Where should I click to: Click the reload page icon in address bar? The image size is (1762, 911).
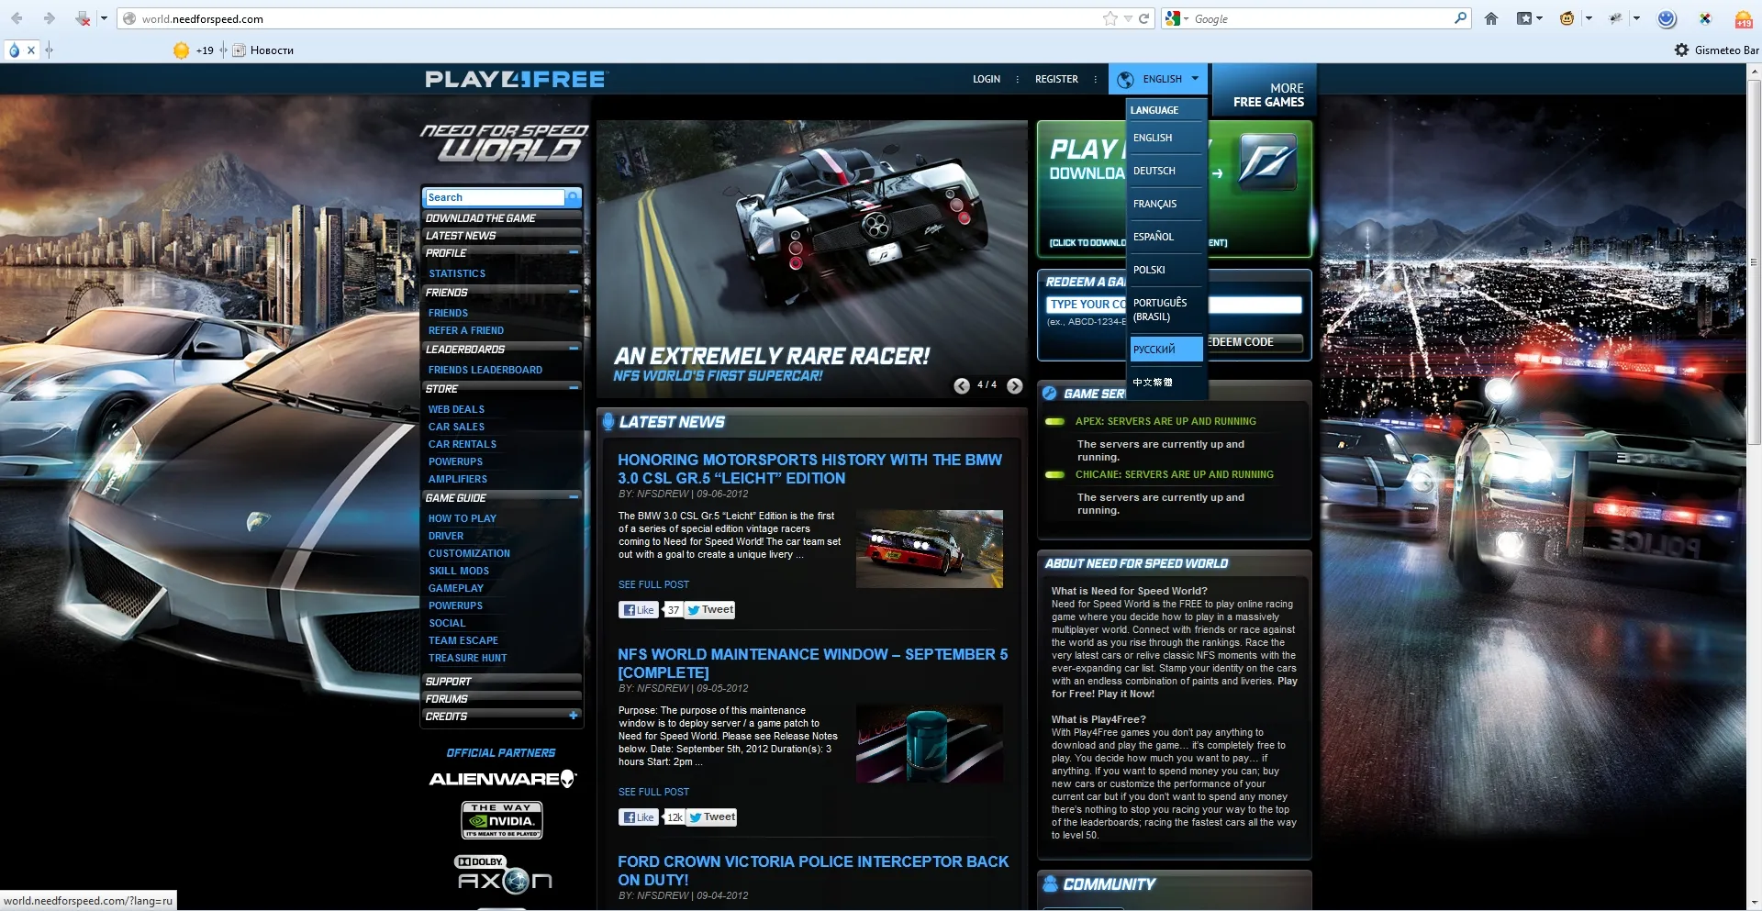(1144, 18)
